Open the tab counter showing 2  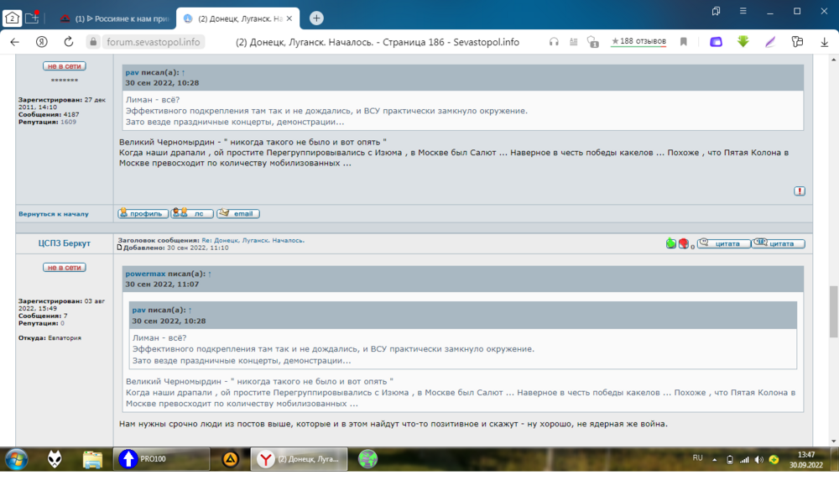click(x=12, y=18)
